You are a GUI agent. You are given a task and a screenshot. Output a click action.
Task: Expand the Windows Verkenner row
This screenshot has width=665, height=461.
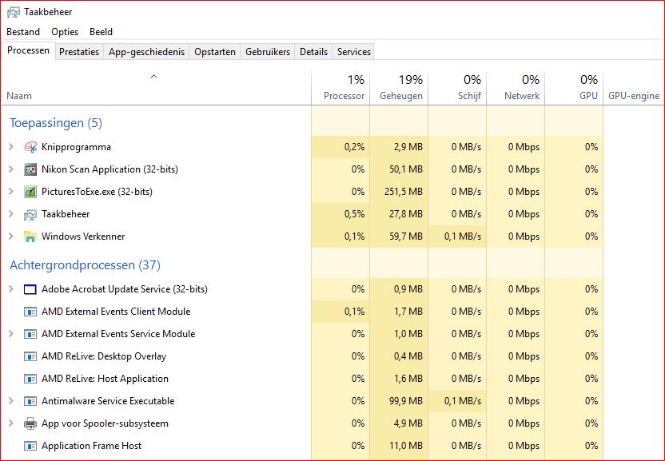click(11, 236)
